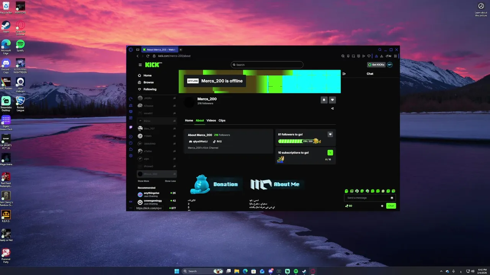
Task: Toggle notifications bell for Mercs_200
Action: click(324, 100)
